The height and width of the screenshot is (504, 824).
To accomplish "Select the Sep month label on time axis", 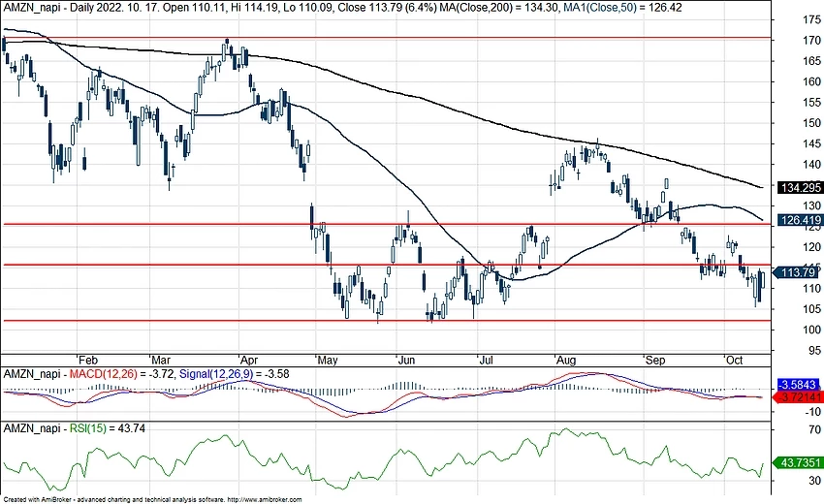I will [x=654, y=361].
